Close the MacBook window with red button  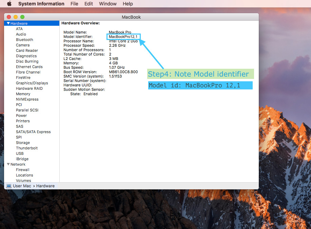click(x=9, y=17)
